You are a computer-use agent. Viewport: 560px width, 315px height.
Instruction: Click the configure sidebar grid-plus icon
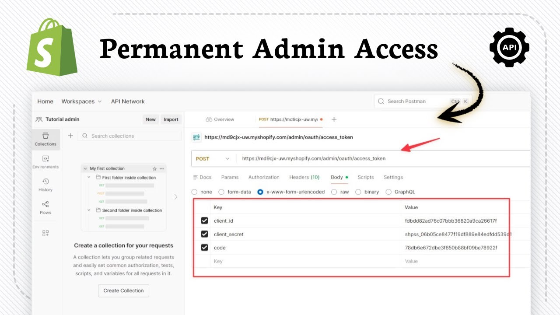coord(45,233)
